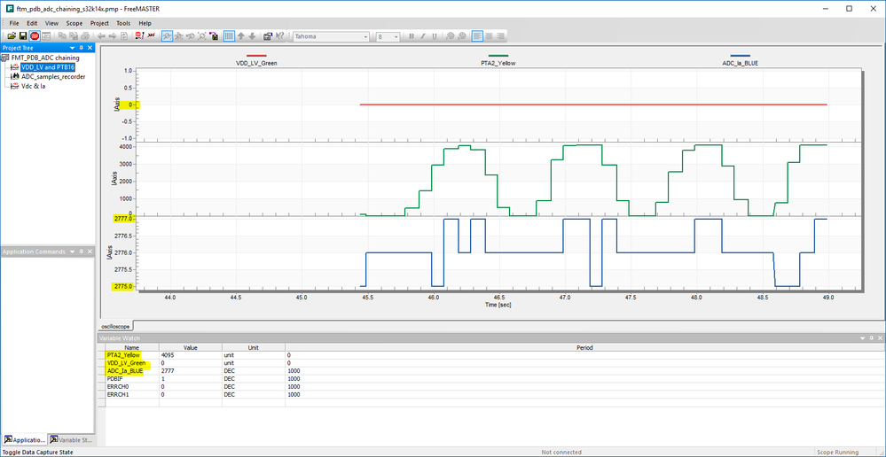Switch to the oscilloscope tab
Screen dimensions: 886x457
tap(114, 327)
